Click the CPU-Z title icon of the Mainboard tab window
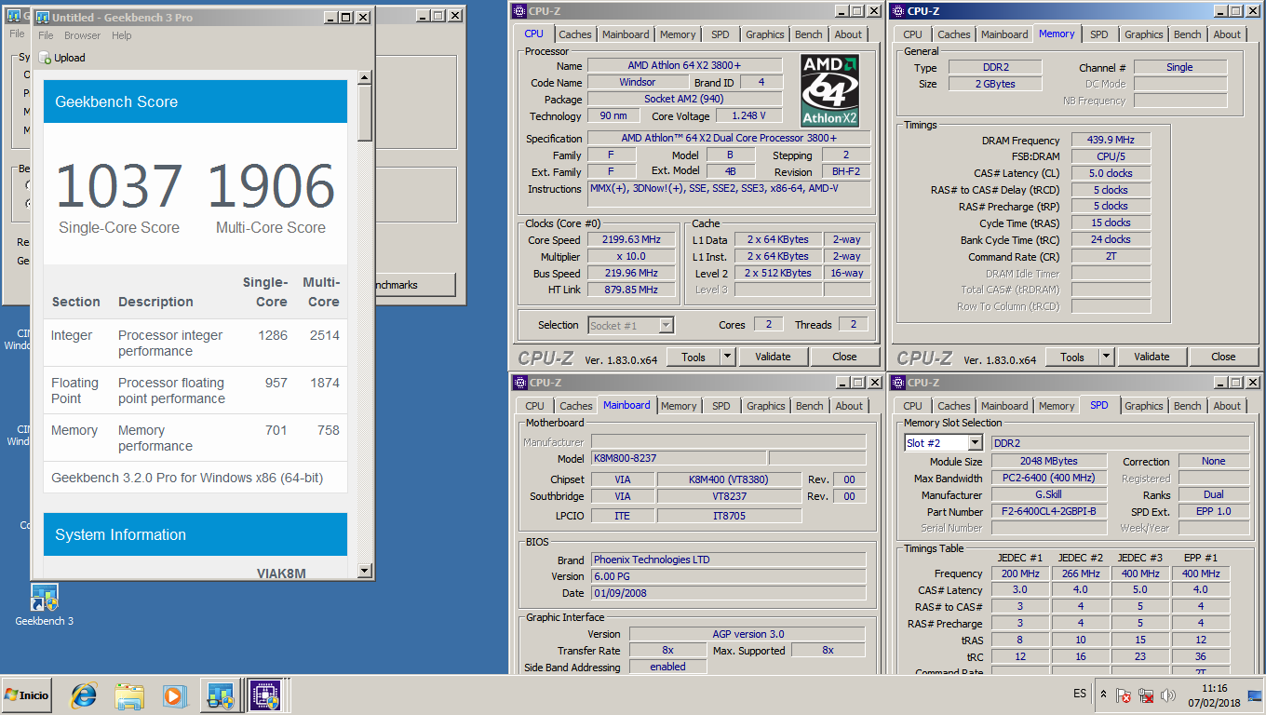This screenshot has width=1266, height=715. point(520,383)
